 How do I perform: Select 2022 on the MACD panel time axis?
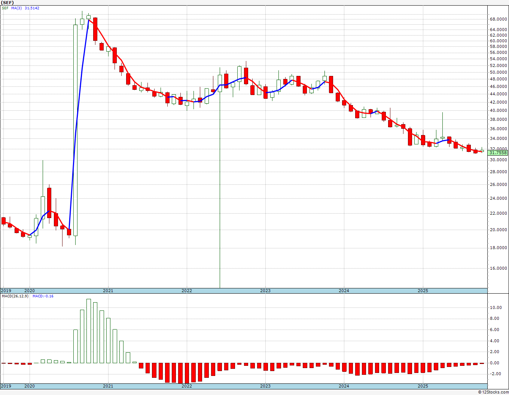coord(187,386)
